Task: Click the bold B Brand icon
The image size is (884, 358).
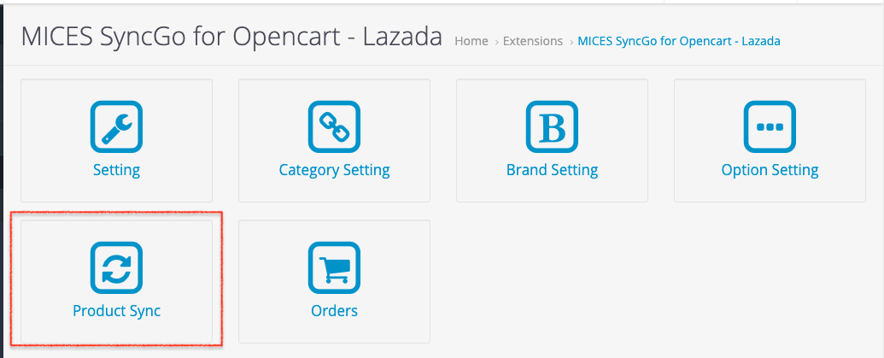Action: coord(552,127)
